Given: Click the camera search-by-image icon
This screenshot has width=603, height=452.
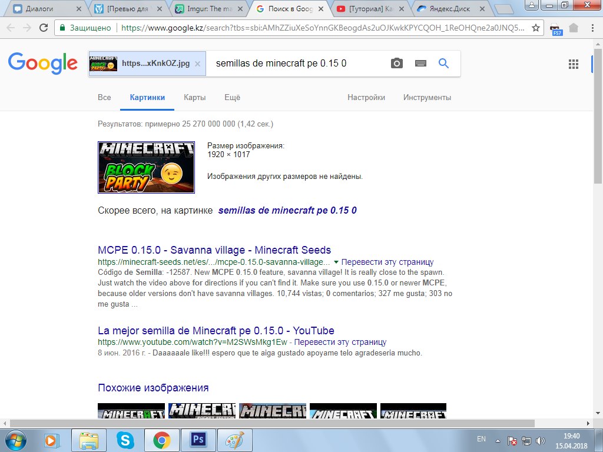Looking at the screenshot, I should [396, 63].
